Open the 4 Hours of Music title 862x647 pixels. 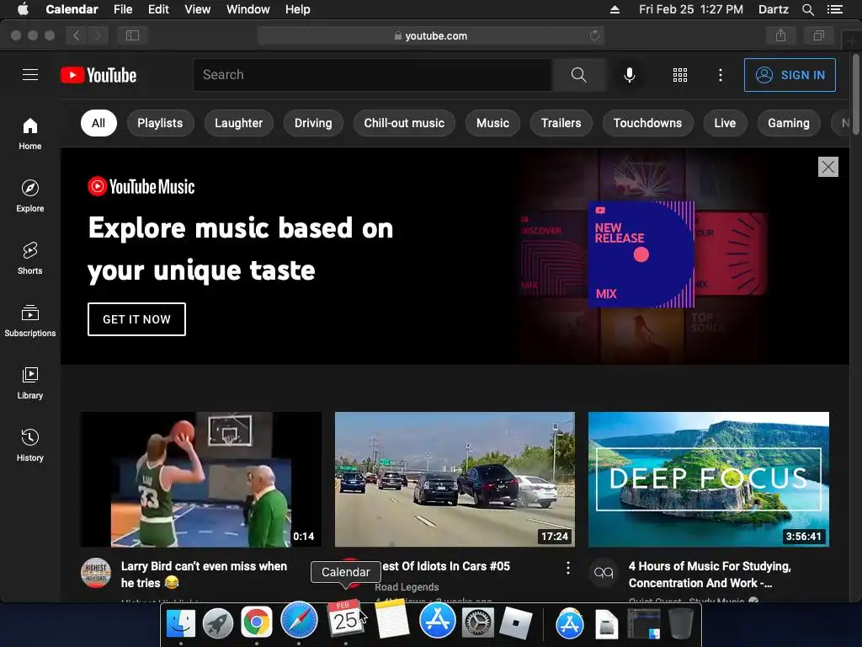point(710,575)
